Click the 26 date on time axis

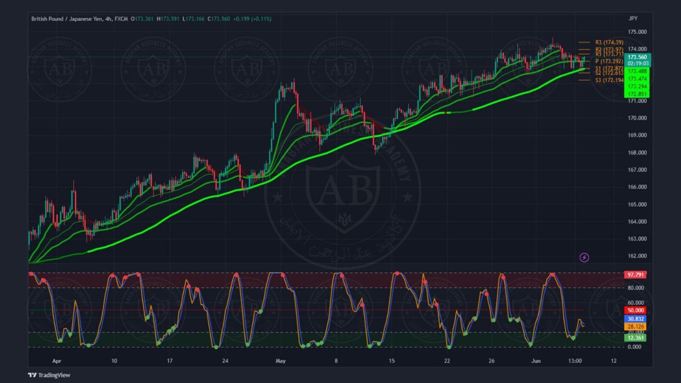point(492,361)
